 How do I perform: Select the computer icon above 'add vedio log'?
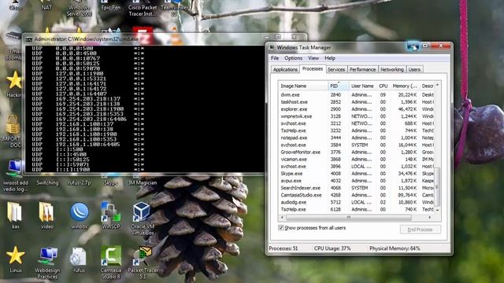coord(15,168)
